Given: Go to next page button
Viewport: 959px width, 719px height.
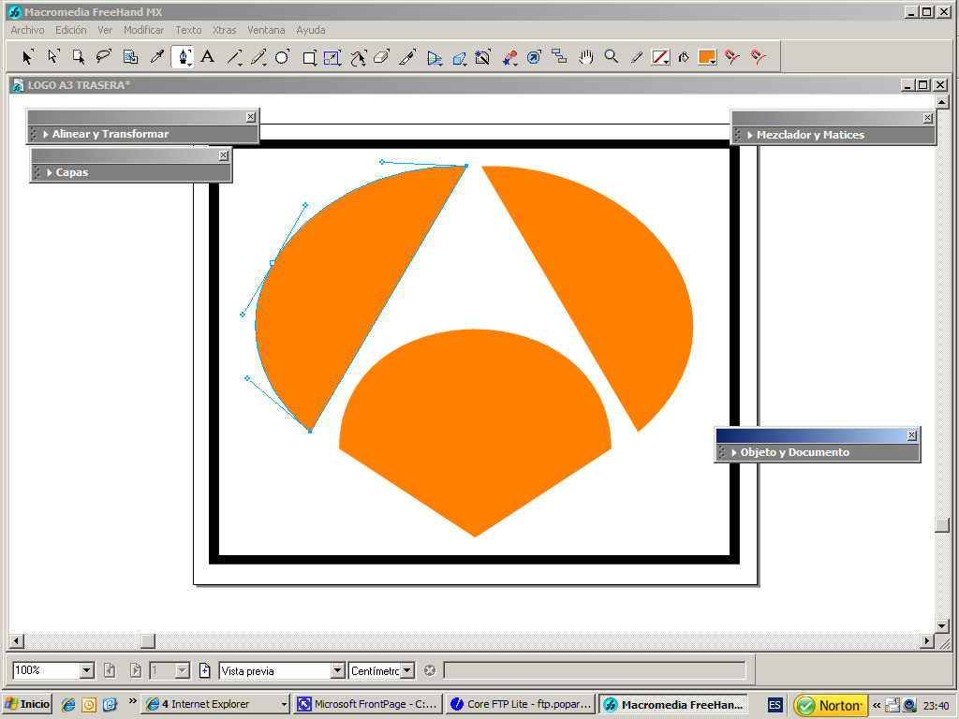Looking at the screenshot, I should click(x=136, y=670).
